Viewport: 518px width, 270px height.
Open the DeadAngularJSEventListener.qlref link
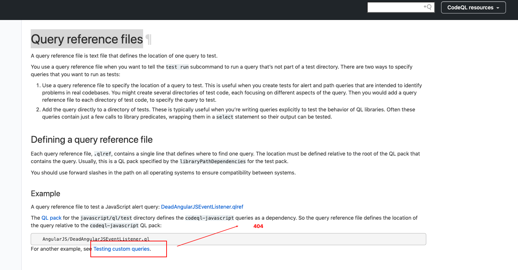[202, 207]
